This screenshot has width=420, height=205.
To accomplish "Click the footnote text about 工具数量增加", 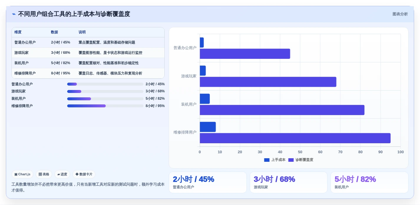I will (88, 187).
